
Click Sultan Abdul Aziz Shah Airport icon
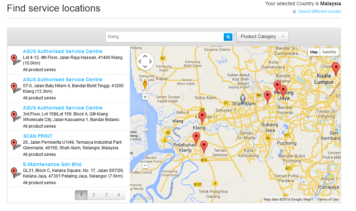click(x=252, y=81)
